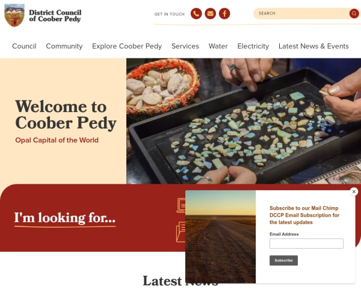The width and height of the screenshot is (361, 289).
Task: Click the email envelope icon in header
Action: tap(210, 14)
